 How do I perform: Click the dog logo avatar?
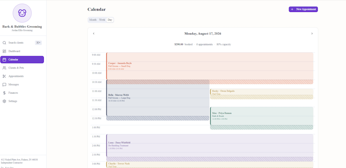pyautogui.click(x=22, y=13)
